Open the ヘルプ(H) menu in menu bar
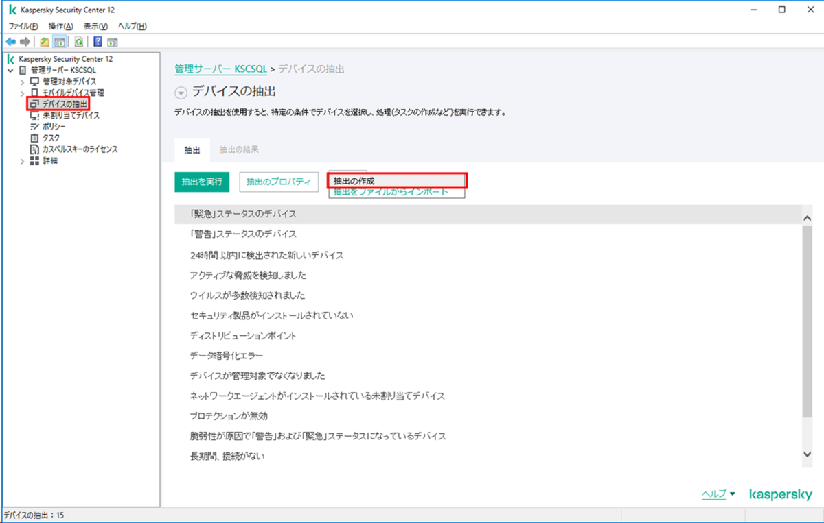This screenshot has height=523, width=824. coord(132,26)
